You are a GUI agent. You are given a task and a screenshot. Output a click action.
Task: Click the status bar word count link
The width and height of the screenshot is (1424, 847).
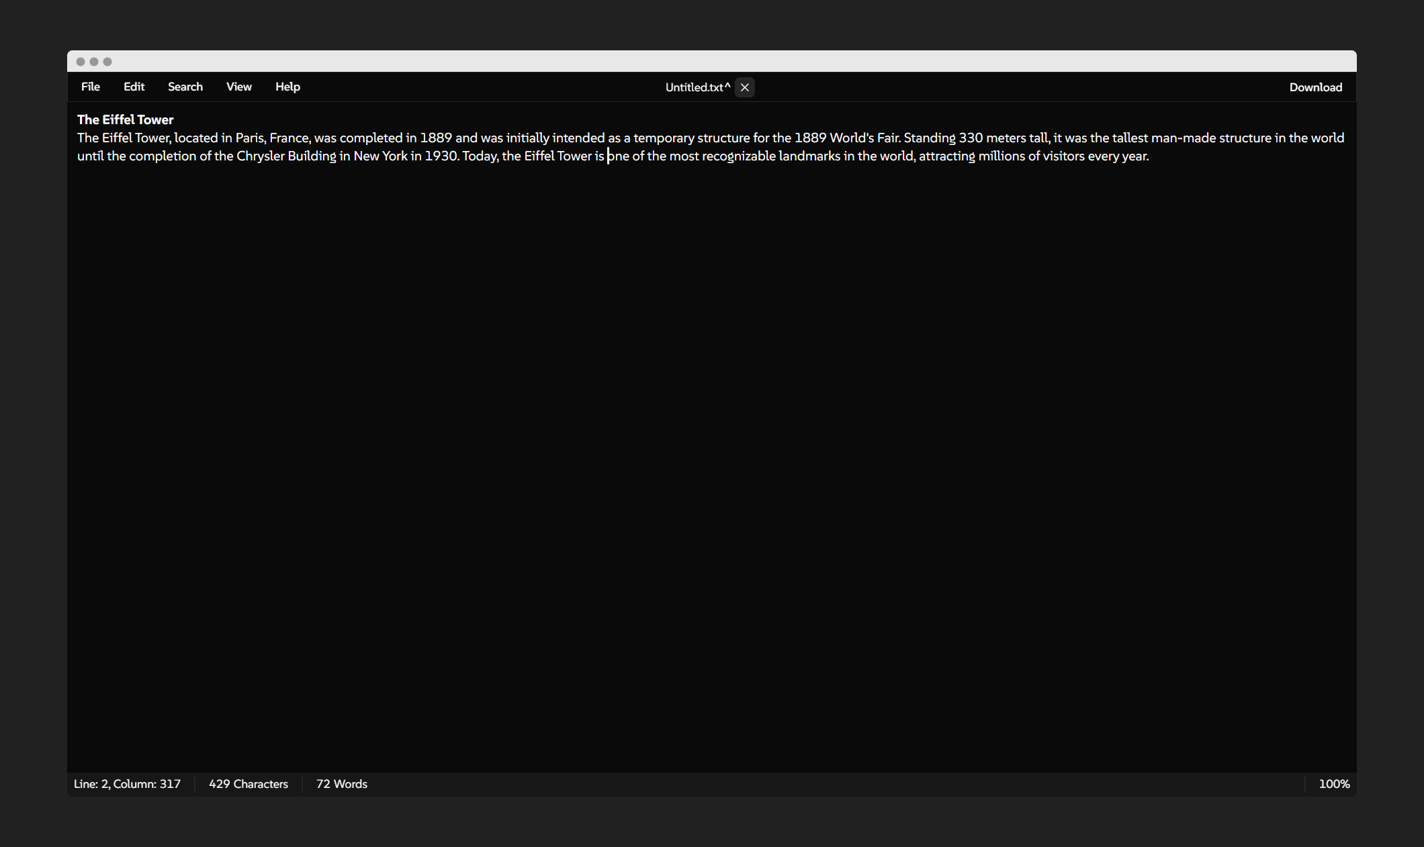pyautogui.click(x=341, y=783)
